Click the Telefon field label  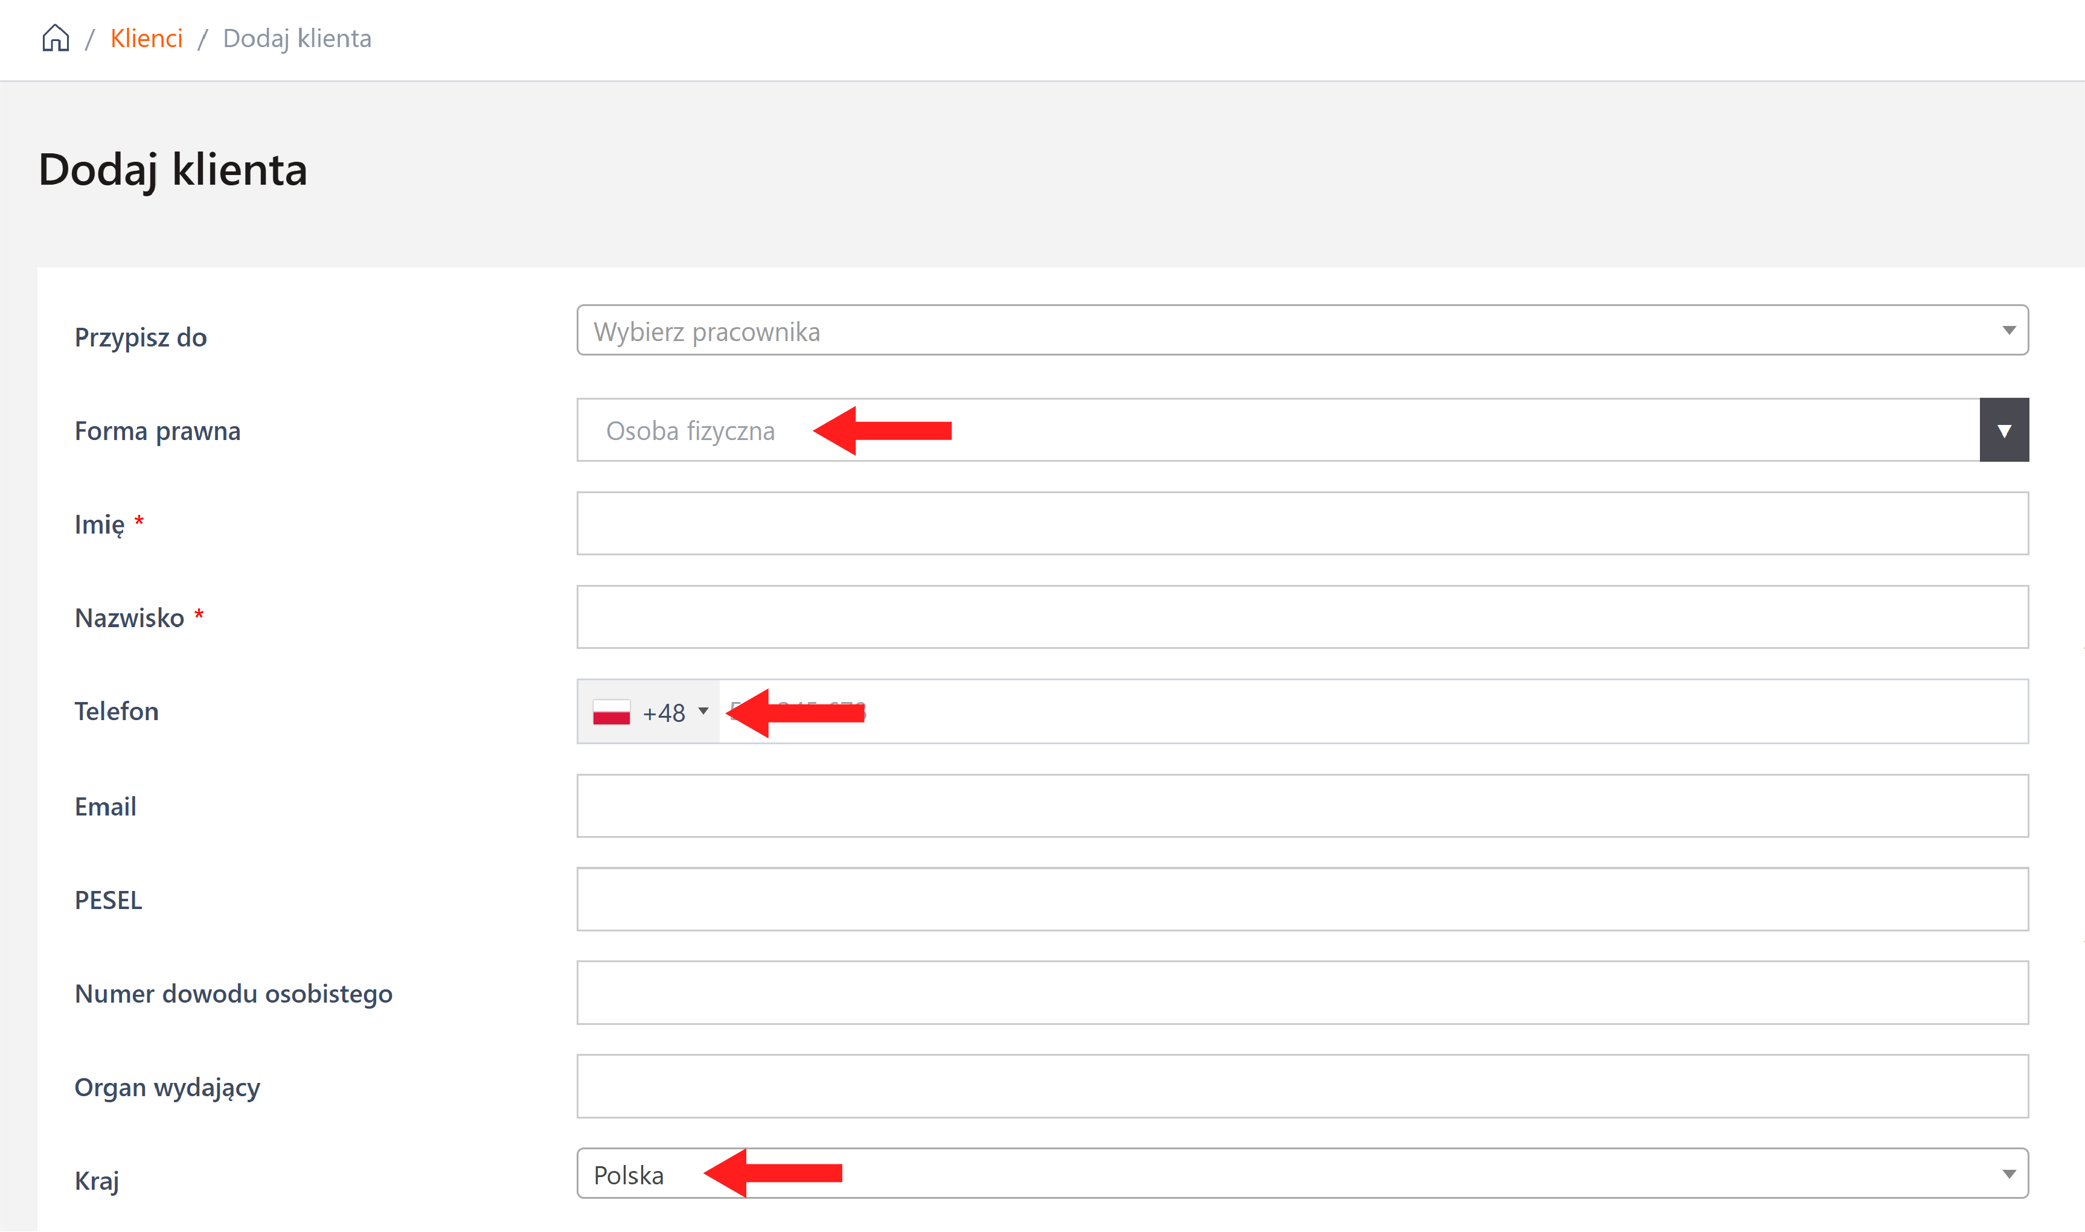(117, 712)
